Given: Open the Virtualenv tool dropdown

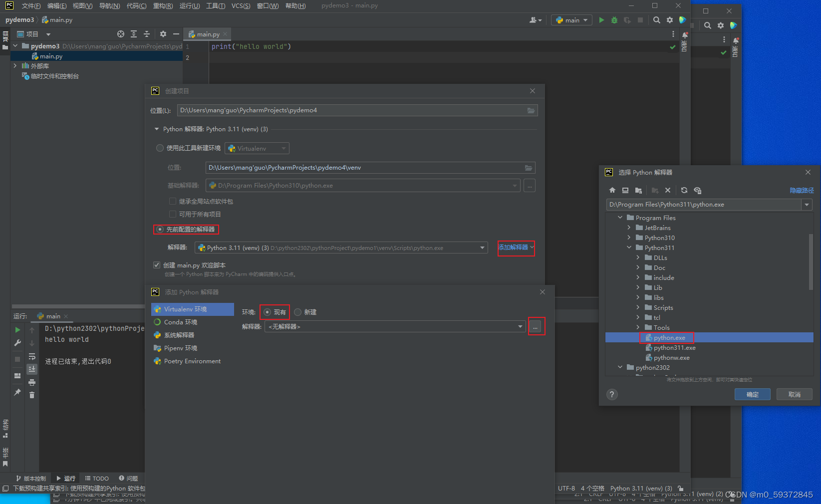Looking at the screenshot, I should coord(257,148).
